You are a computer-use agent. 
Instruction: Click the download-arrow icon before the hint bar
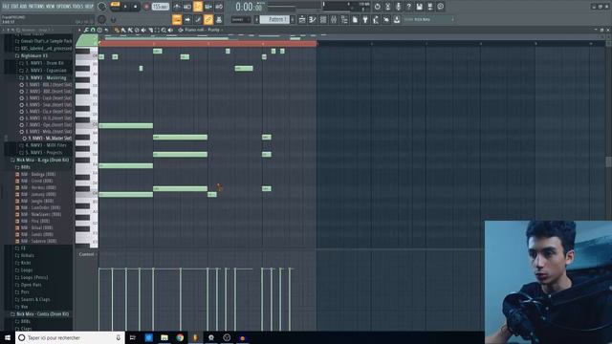(397, 19)
